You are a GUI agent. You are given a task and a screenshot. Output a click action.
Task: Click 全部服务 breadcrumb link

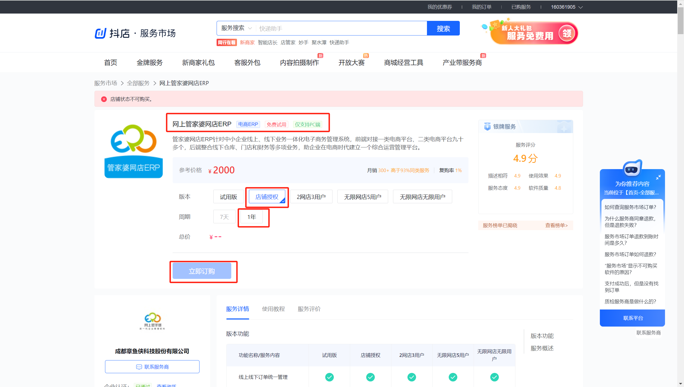138,83
